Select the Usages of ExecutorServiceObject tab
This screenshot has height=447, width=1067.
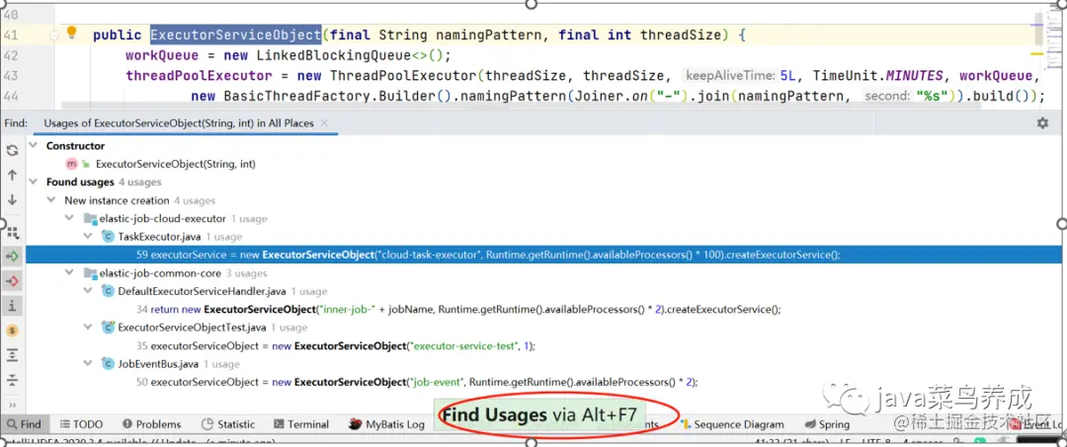pos(178,123)
